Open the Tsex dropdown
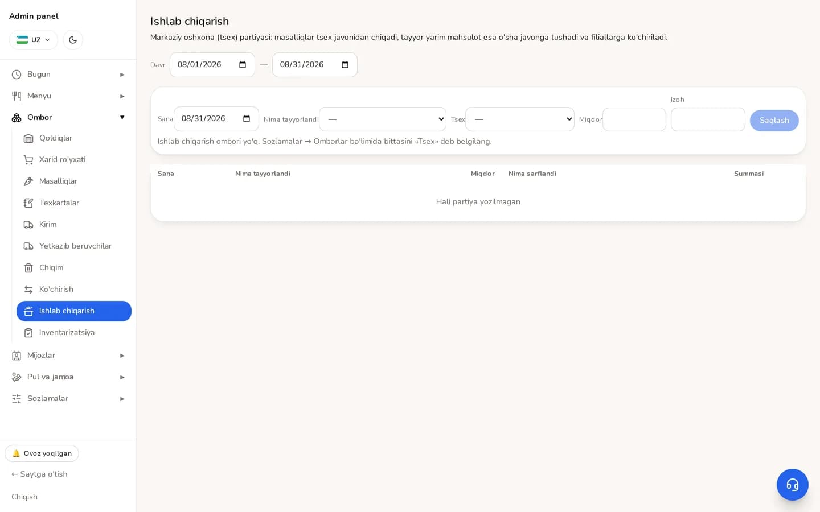Image resolution: width=820 pixels, height=512 pixels. pyautogui.click(x=520, y=119)
